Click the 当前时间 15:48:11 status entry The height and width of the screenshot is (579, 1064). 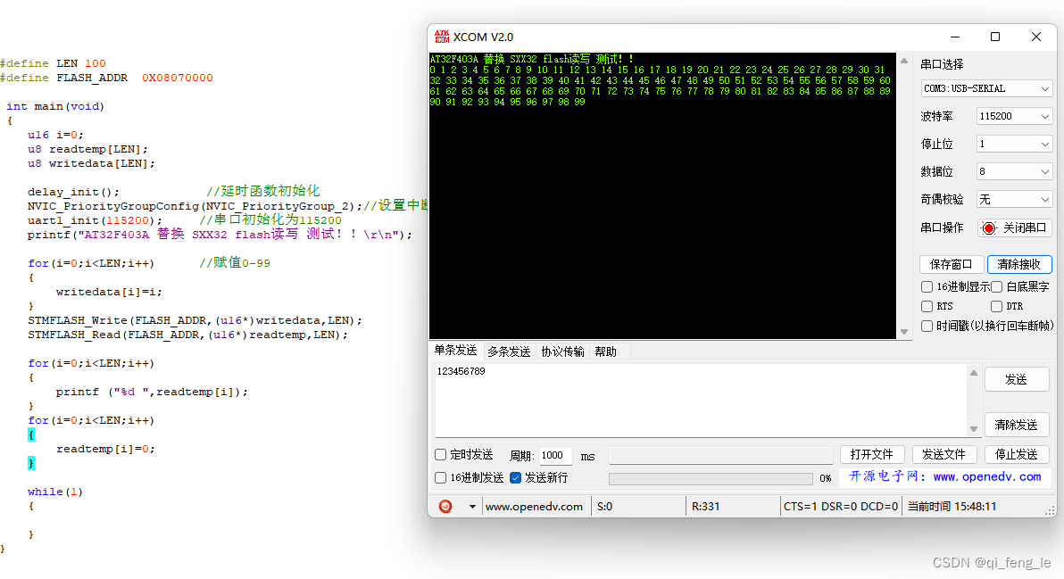click(952, 507)
